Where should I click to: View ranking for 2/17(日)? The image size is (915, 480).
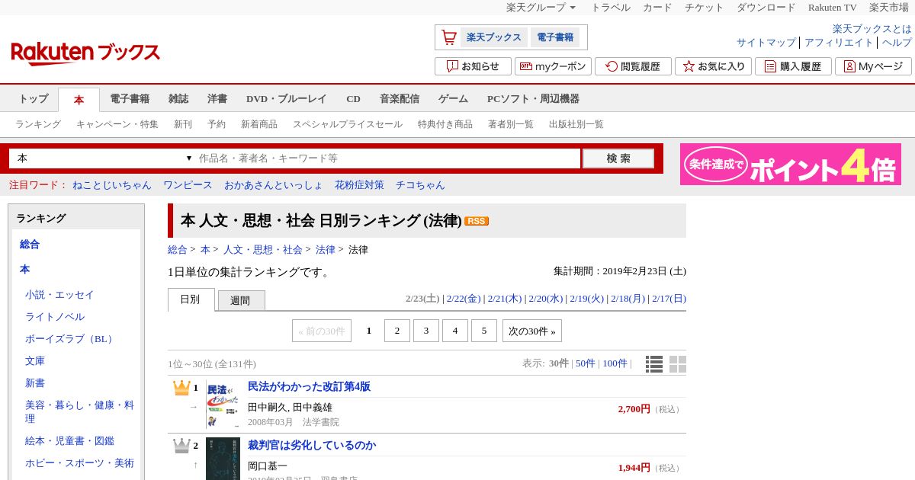[x=669, y=299]
